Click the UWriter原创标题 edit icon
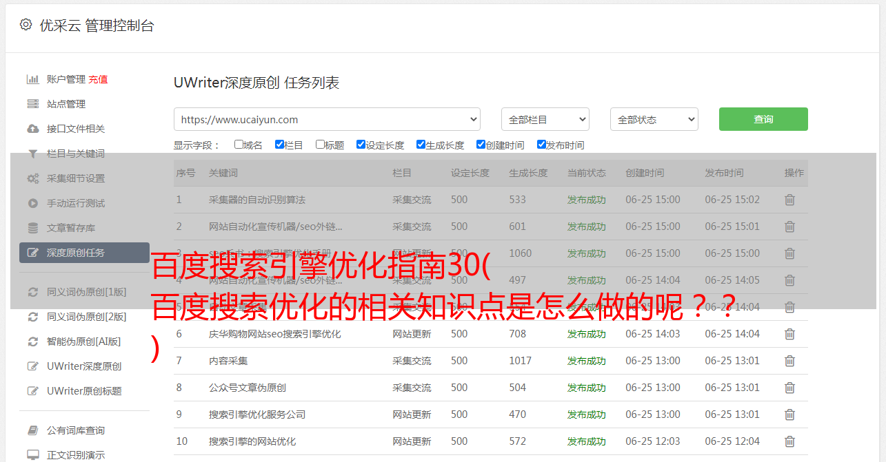886x462 pixels. pos(32,391)
